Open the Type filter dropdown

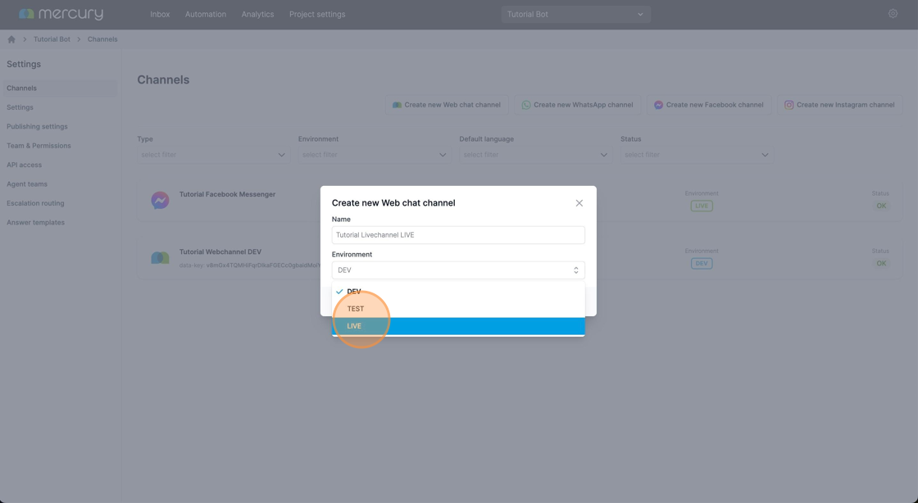[214, 155]
